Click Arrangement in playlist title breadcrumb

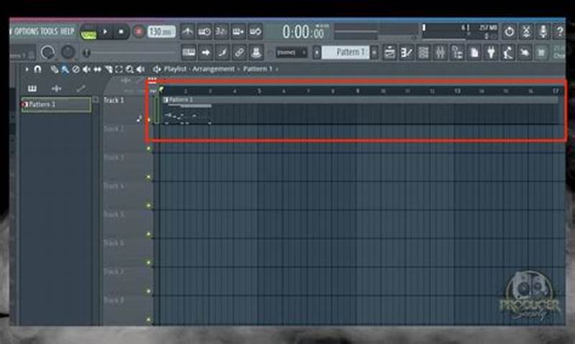(213, 69)
